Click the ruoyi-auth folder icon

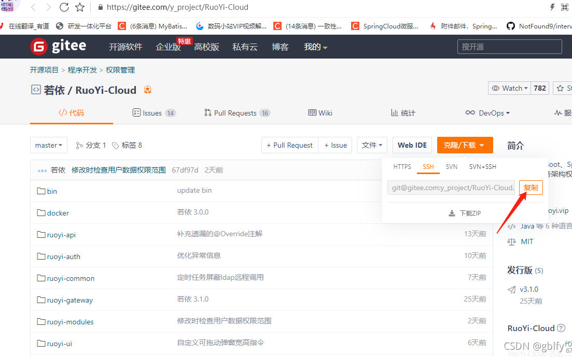point(41,256)
